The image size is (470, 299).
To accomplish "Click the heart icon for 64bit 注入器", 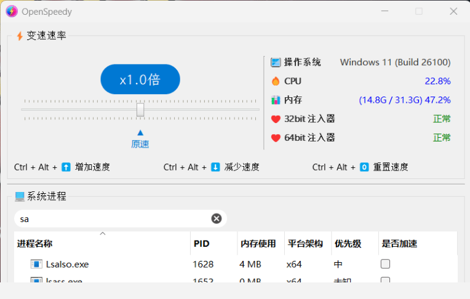I will [275, 138].
